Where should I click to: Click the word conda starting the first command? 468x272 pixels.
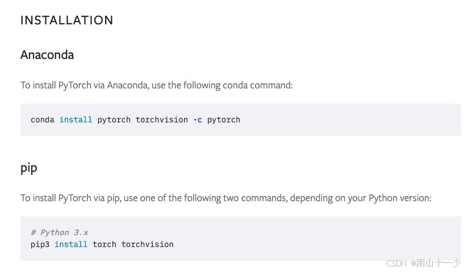point(43,120)
